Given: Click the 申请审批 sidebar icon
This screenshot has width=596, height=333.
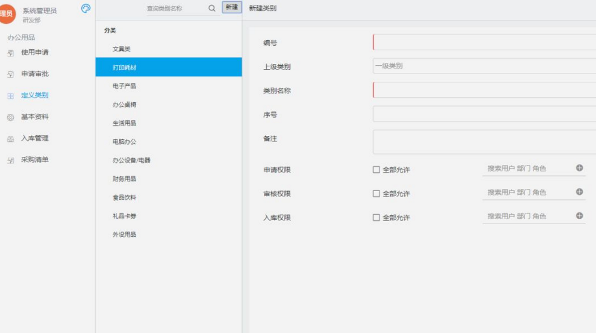Looking at the screenshot, I should [11, 75].
